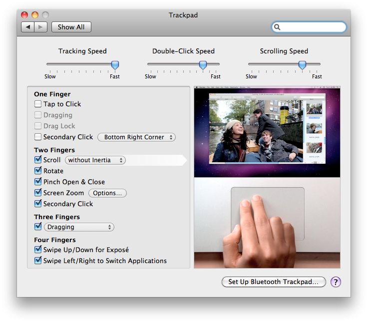
Task: Open the Bottom Right Corner dropdown
Action: pos(136,137)
